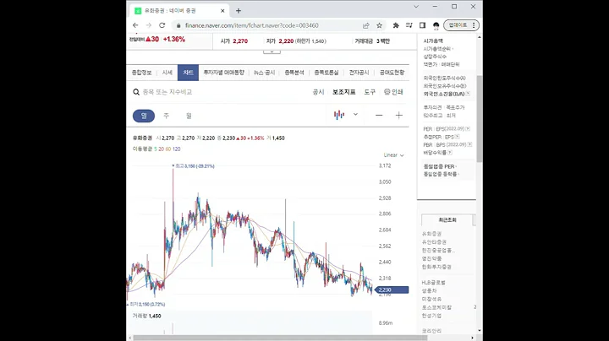Image resolution: width=609 pixels, height=341 pixels.
Task: Go back to the previous page
Action: pyautogui.click(x=135, y=25)
